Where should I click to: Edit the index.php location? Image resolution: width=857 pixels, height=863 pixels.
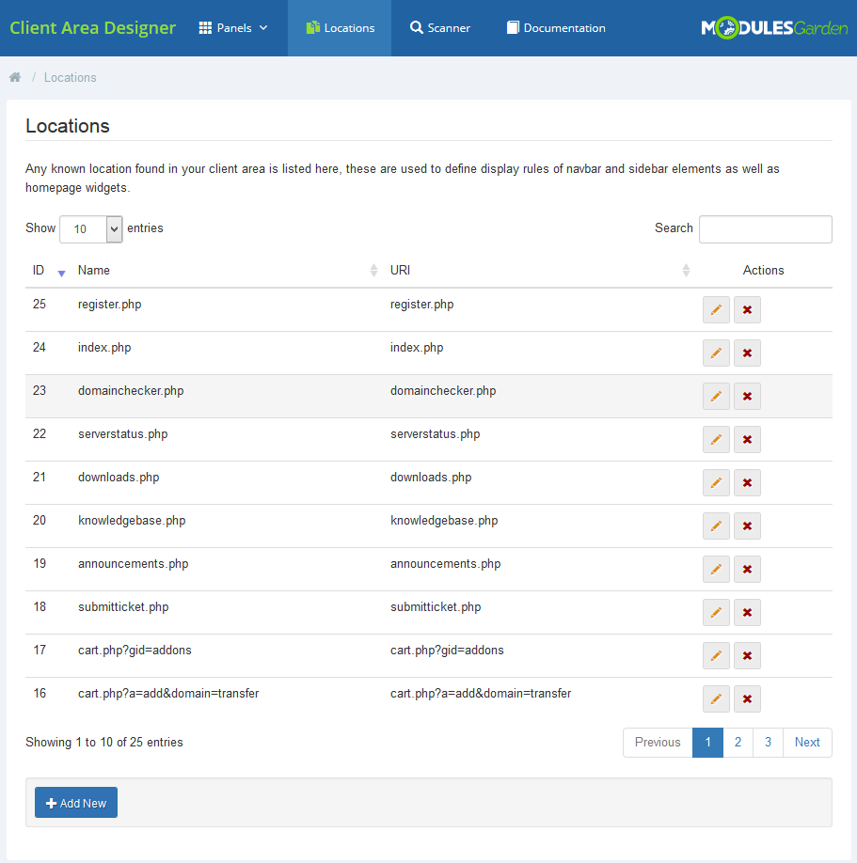coord(716,353)
